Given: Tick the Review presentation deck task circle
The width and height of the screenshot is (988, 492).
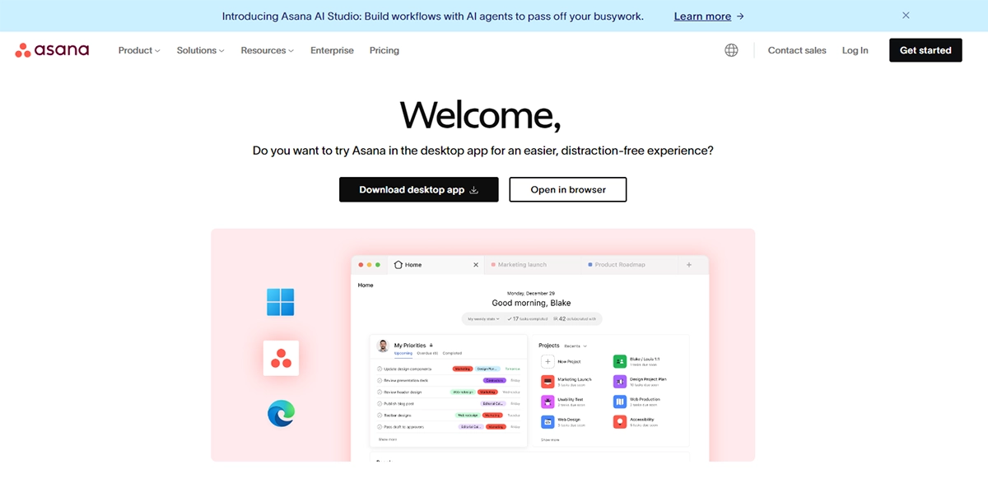Looking at the screenshot, I should click(380, 381).
